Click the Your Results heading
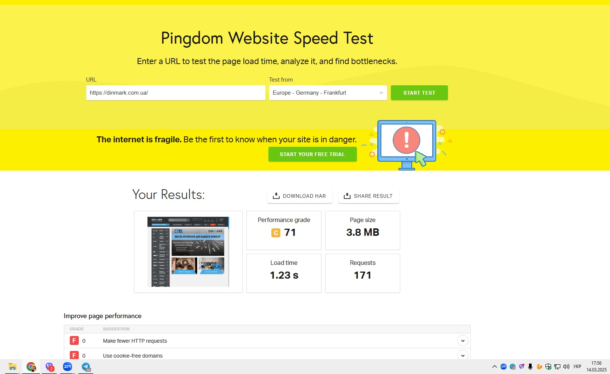The width and height of the screenshot is (610, 374). [x=168, y=194]
